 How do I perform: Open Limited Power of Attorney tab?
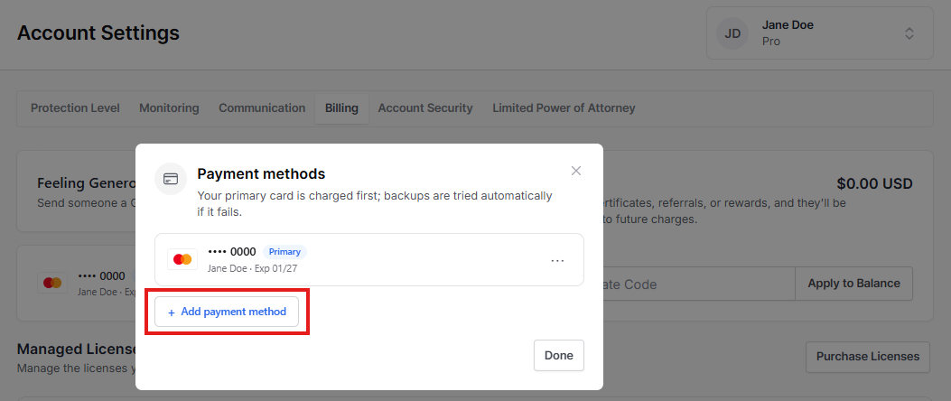(x=564, y=108)
